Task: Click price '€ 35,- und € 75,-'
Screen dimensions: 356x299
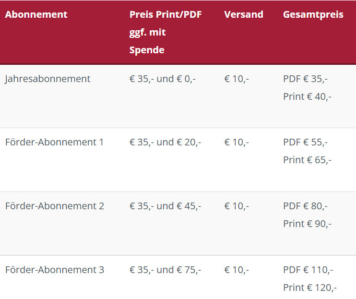Action: [x=165, y=270]
